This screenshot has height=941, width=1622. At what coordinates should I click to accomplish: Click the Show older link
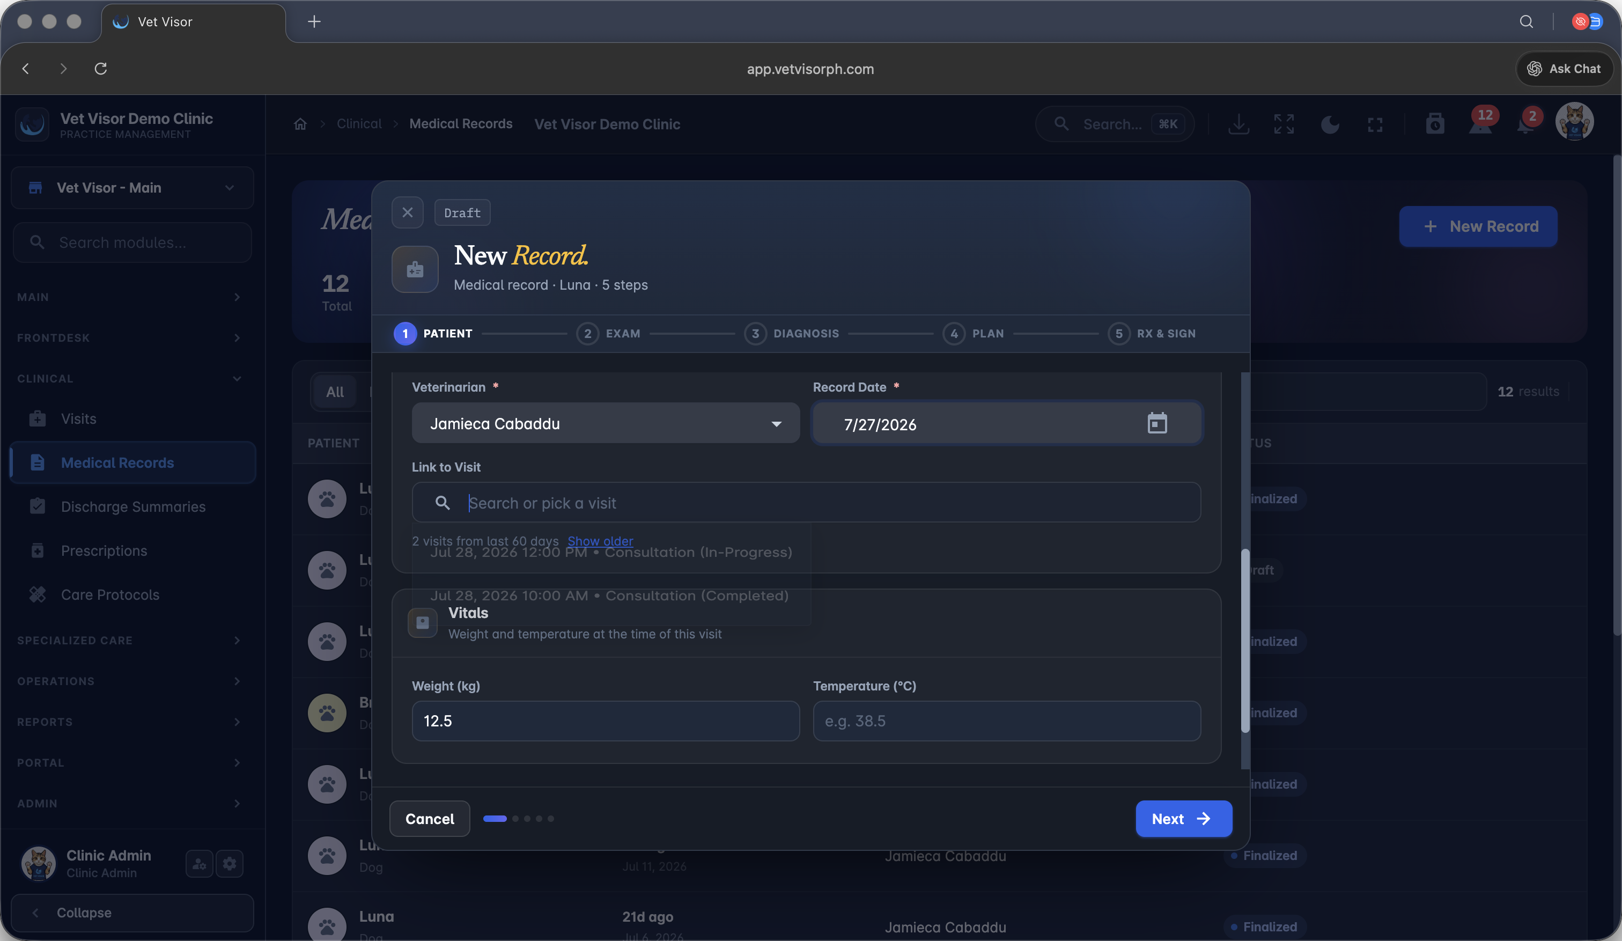pyautogui.click(x=600, y=541)
